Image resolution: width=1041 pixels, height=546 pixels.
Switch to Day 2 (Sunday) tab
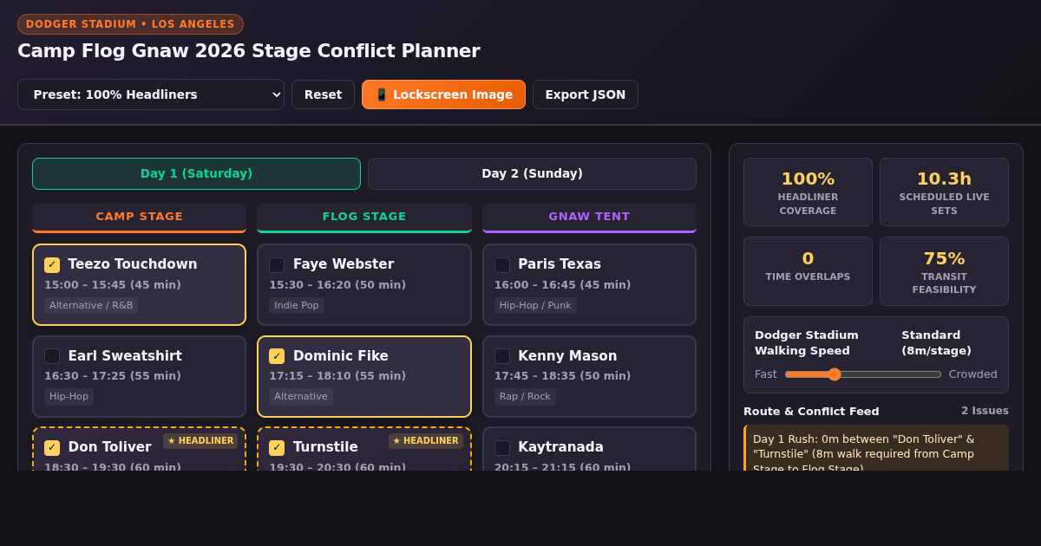pos(532,173)
